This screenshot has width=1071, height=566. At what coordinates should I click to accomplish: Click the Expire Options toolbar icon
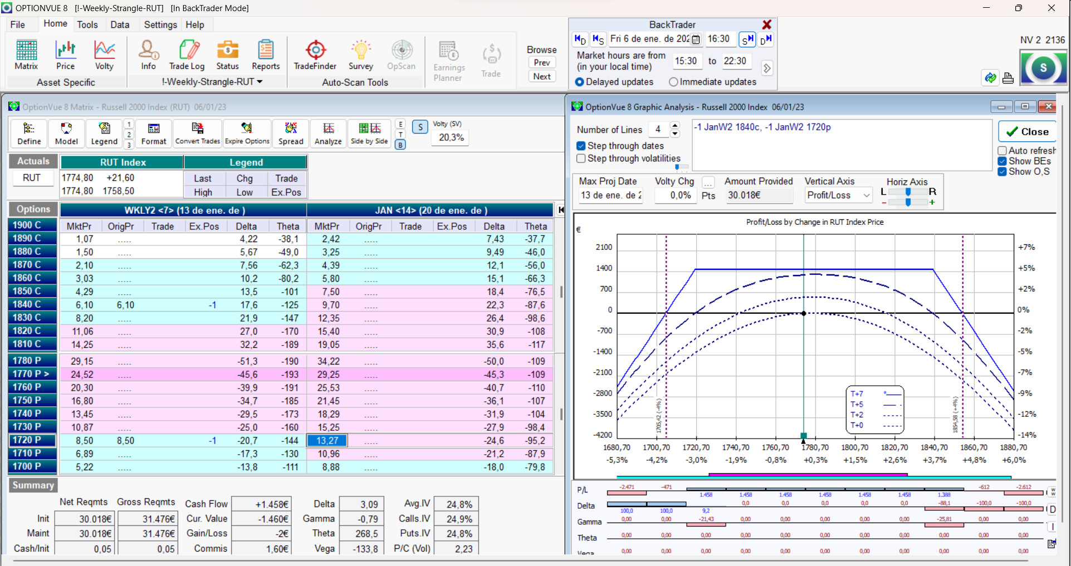point(247,134)
